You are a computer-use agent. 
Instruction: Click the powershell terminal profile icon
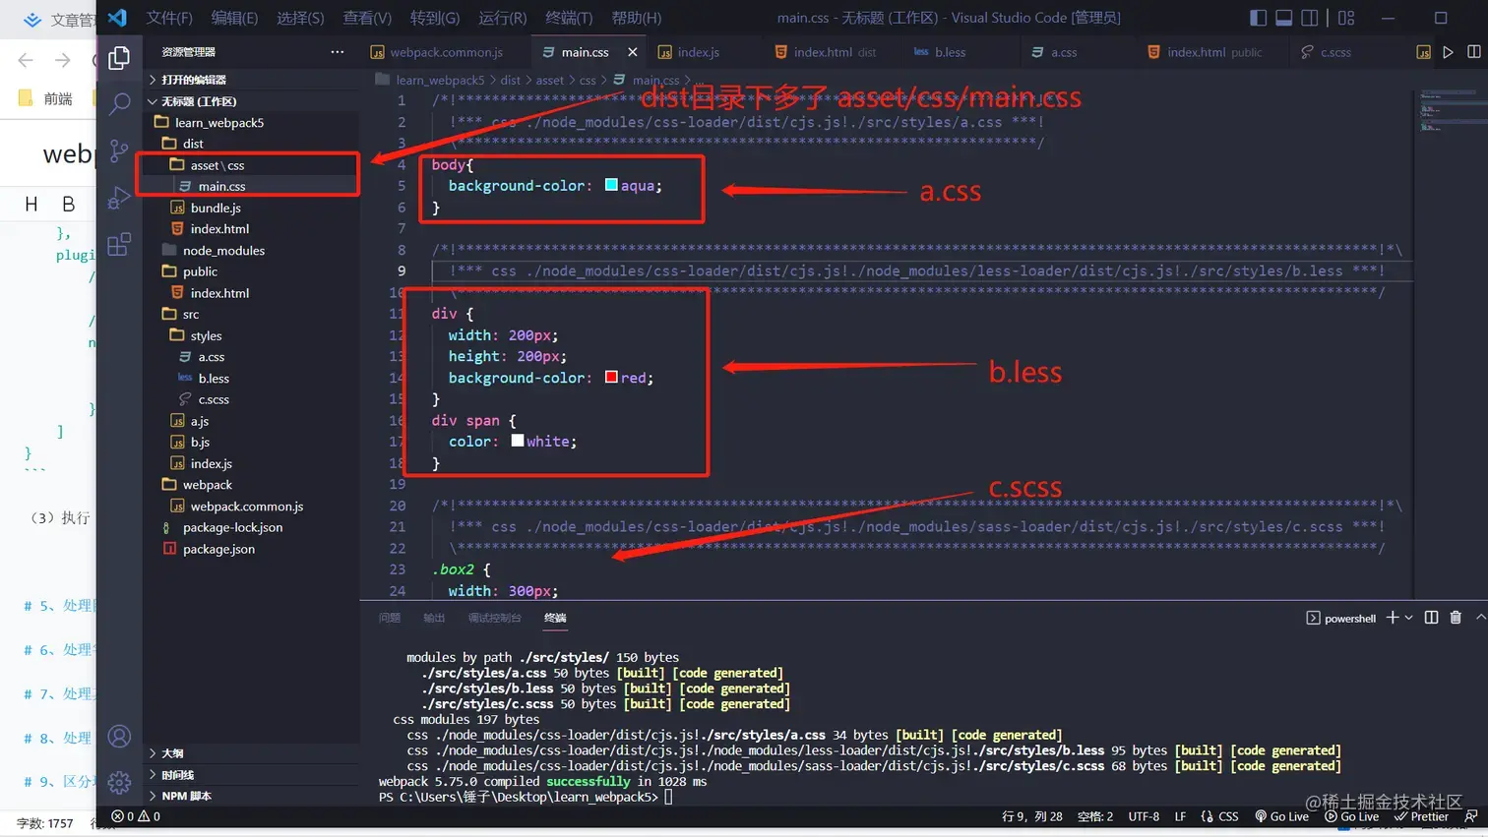pyautogui.click(x=1313, y=618)
